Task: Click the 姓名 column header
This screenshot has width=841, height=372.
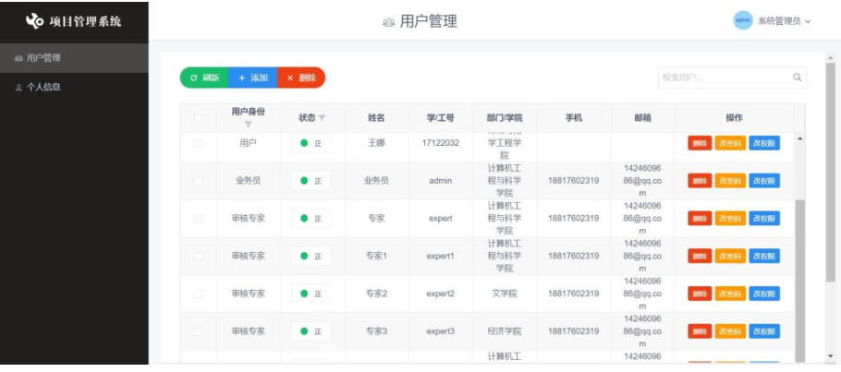Action: coord(376,118)
